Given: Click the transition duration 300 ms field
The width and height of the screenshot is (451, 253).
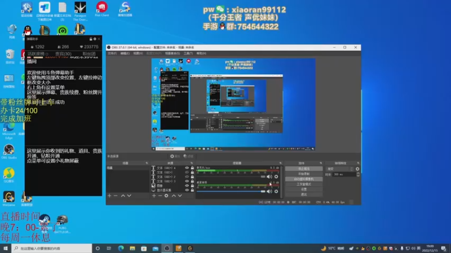Looking at the screenshot, I should [344, 174].
